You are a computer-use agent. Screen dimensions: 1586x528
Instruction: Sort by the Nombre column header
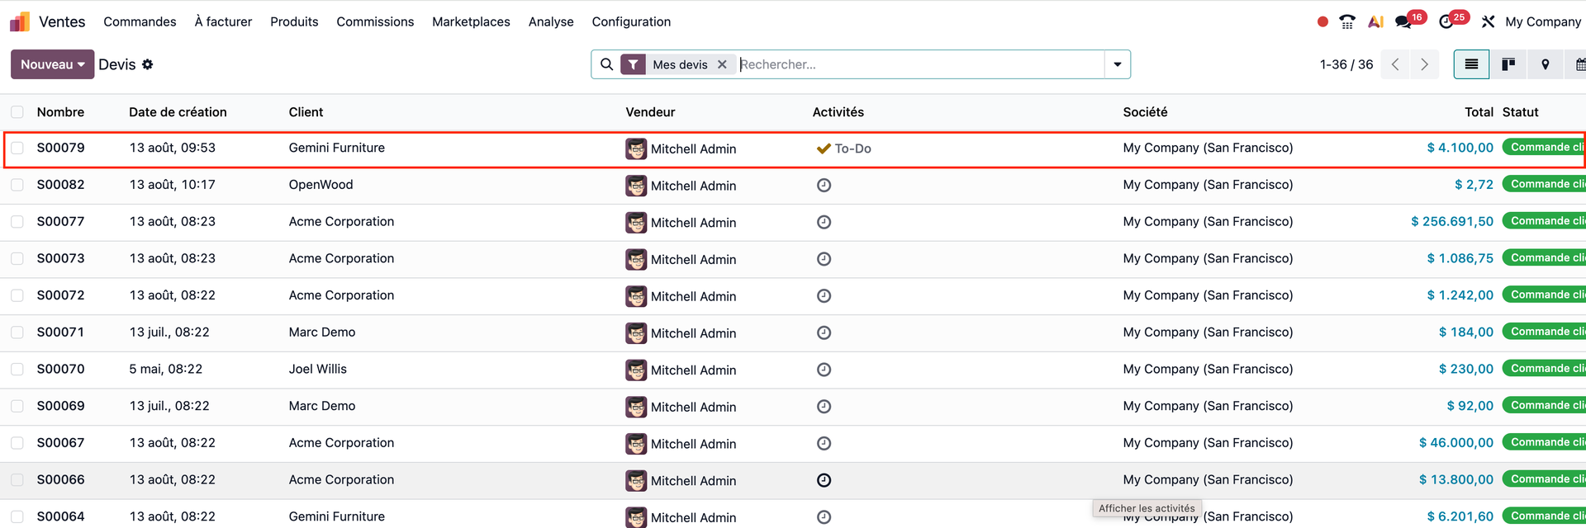tap(60, 112)
